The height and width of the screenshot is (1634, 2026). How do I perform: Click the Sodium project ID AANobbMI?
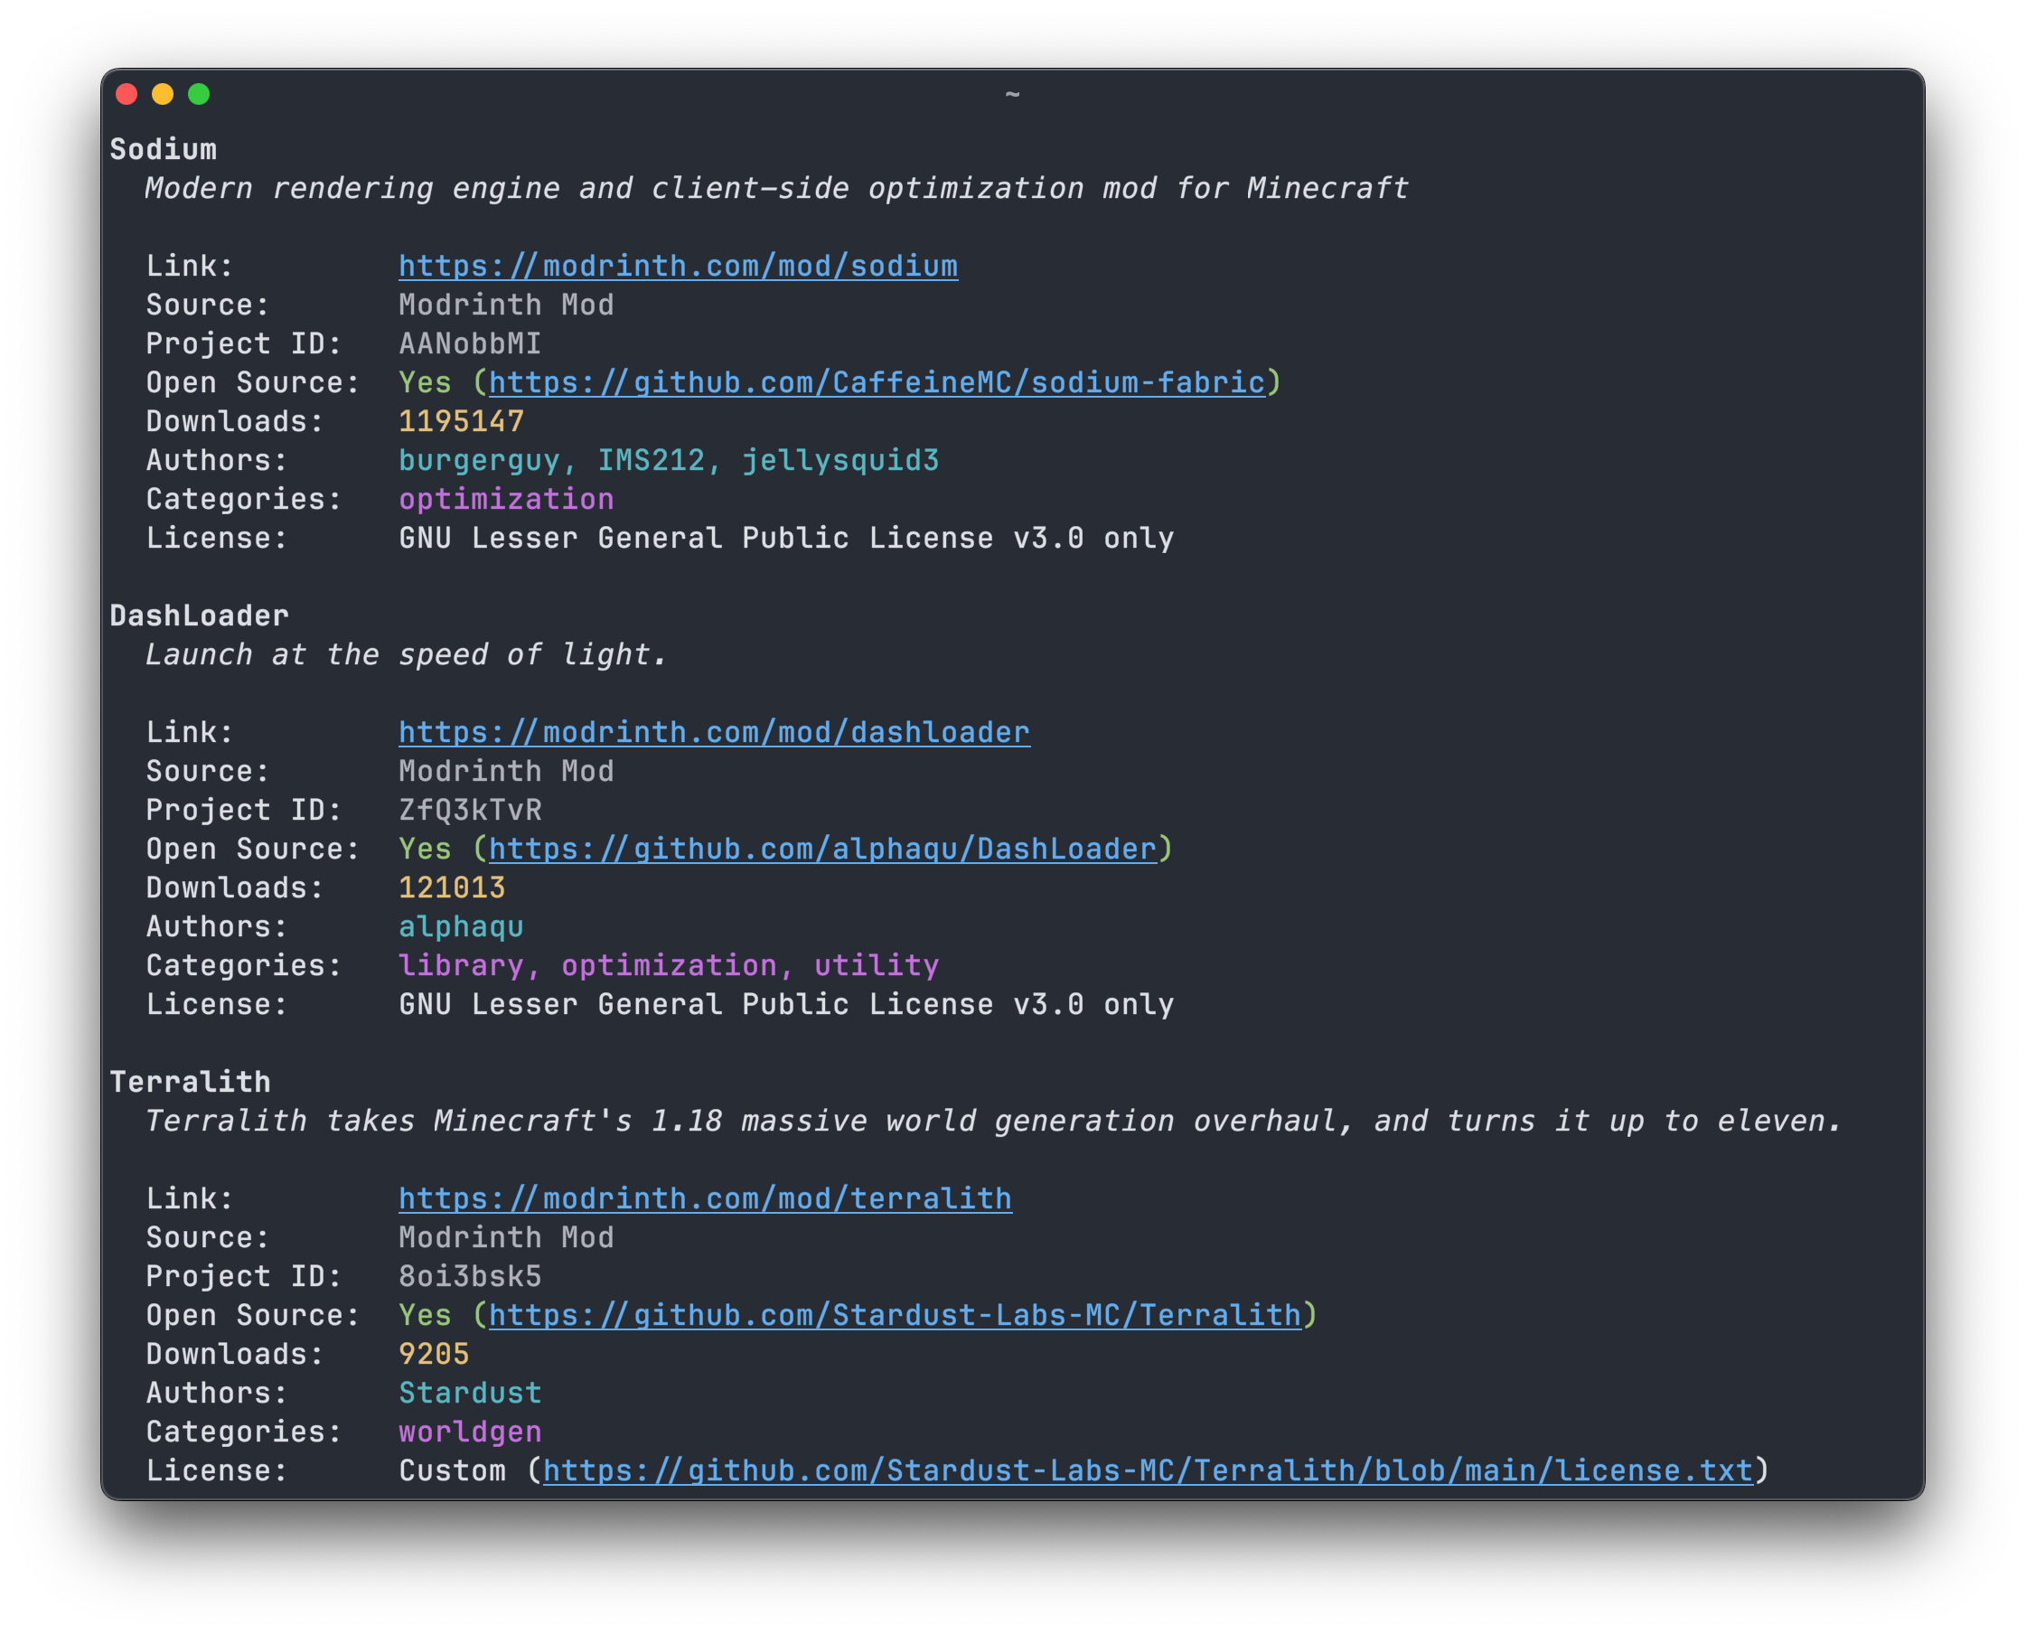[x=470, y=343]
